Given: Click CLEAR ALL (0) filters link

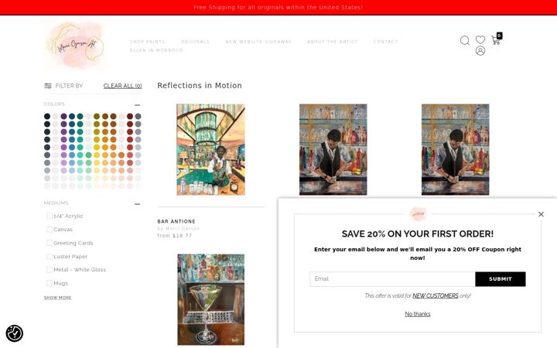Looking at the screenshot, I should [122, 86].
